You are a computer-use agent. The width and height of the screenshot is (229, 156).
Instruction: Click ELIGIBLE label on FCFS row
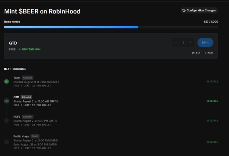[x=212, y=121]
